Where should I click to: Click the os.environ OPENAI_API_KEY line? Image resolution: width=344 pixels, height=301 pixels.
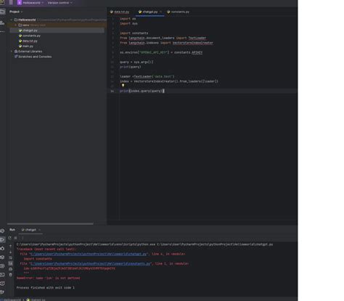tap(161, 52)
